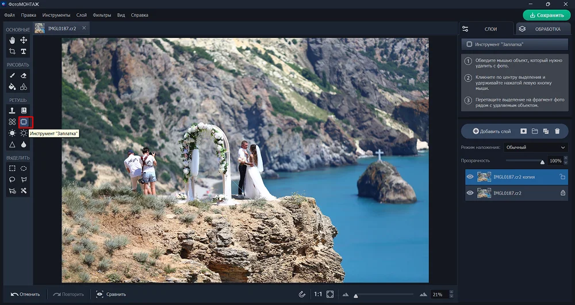The height and width of the screenshot is (305, 575).
Task: Decrease zoom with the down stepper
Action: (451, 296)
